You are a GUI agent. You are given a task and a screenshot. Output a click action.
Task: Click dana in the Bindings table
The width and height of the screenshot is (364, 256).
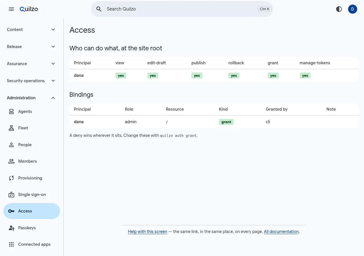point(79,122)
